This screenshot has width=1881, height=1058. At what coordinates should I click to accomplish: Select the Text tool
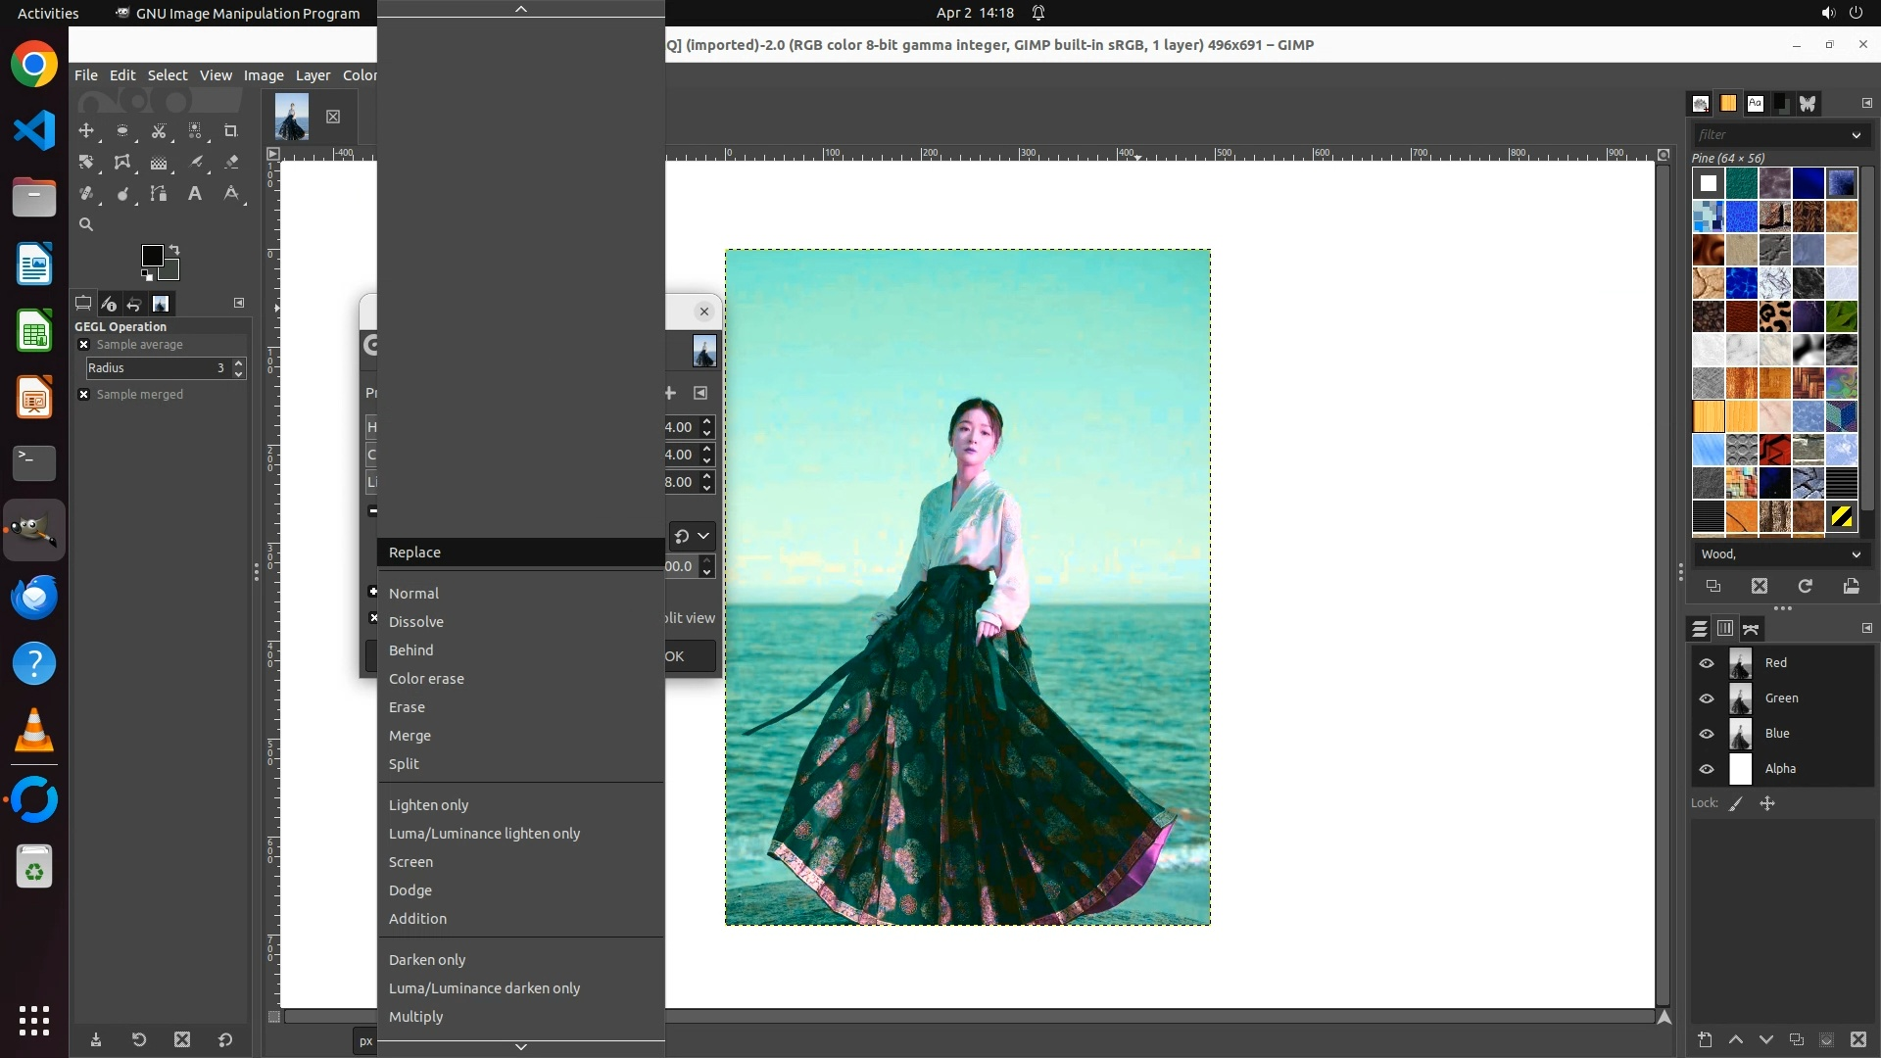pyautogui.click(x=195, y=193)
